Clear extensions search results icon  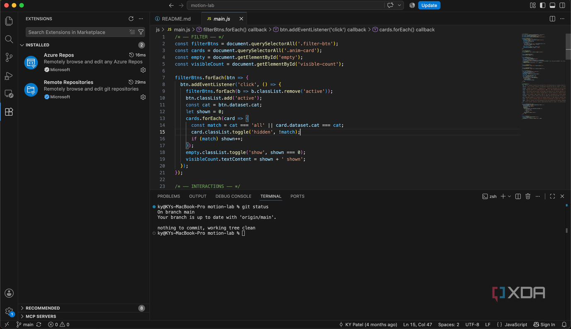pyautogui.click(x=132, y=32)
